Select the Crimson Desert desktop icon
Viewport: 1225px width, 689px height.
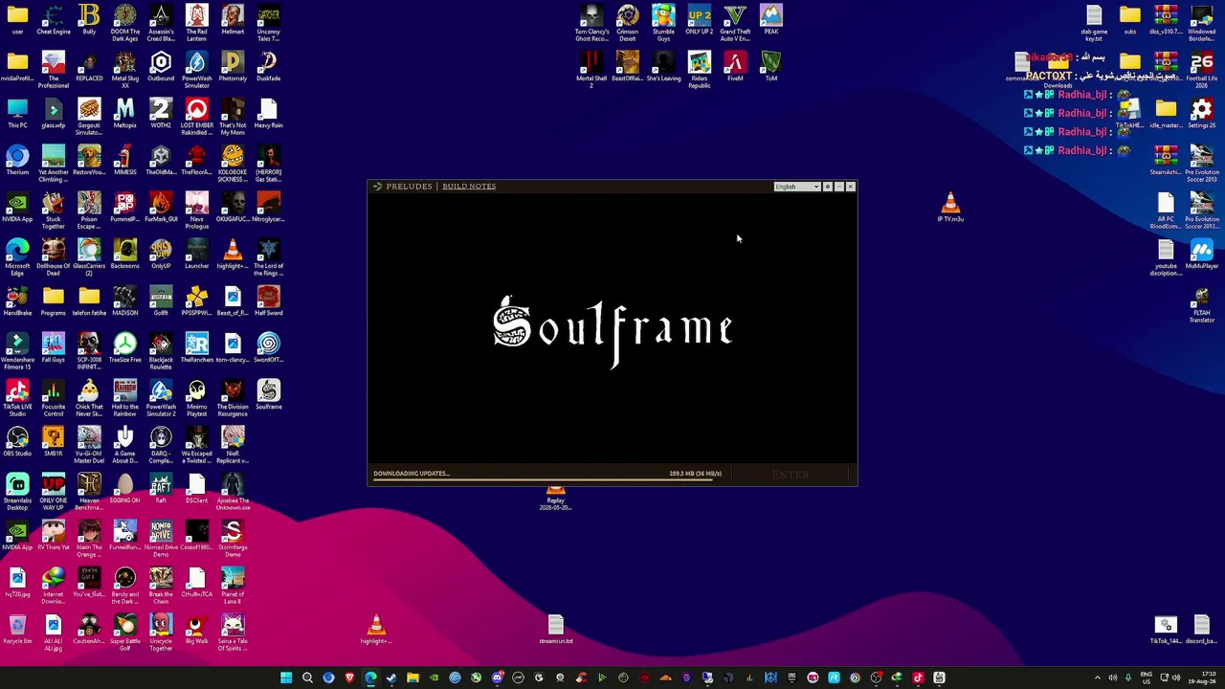(x=628, y=23)
